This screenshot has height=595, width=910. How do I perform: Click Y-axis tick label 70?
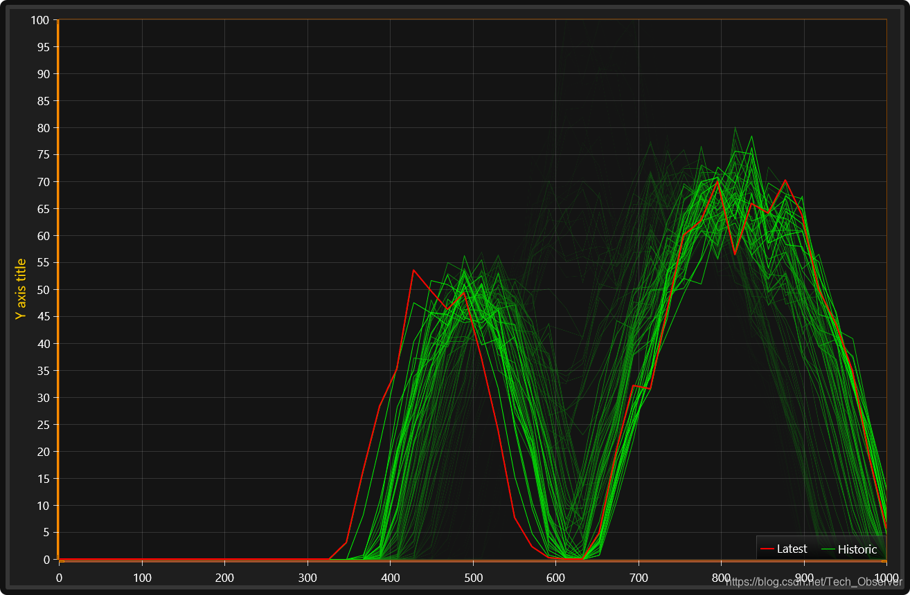(x=43, y=181)
